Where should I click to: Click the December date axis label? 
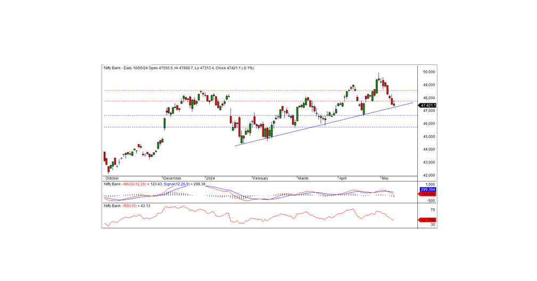[172, 178]
